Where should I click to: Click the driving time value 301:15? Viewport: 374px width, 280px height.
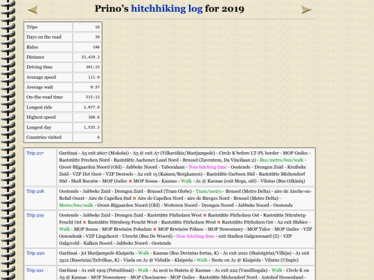pyautogui.click(x=93, y=67)
